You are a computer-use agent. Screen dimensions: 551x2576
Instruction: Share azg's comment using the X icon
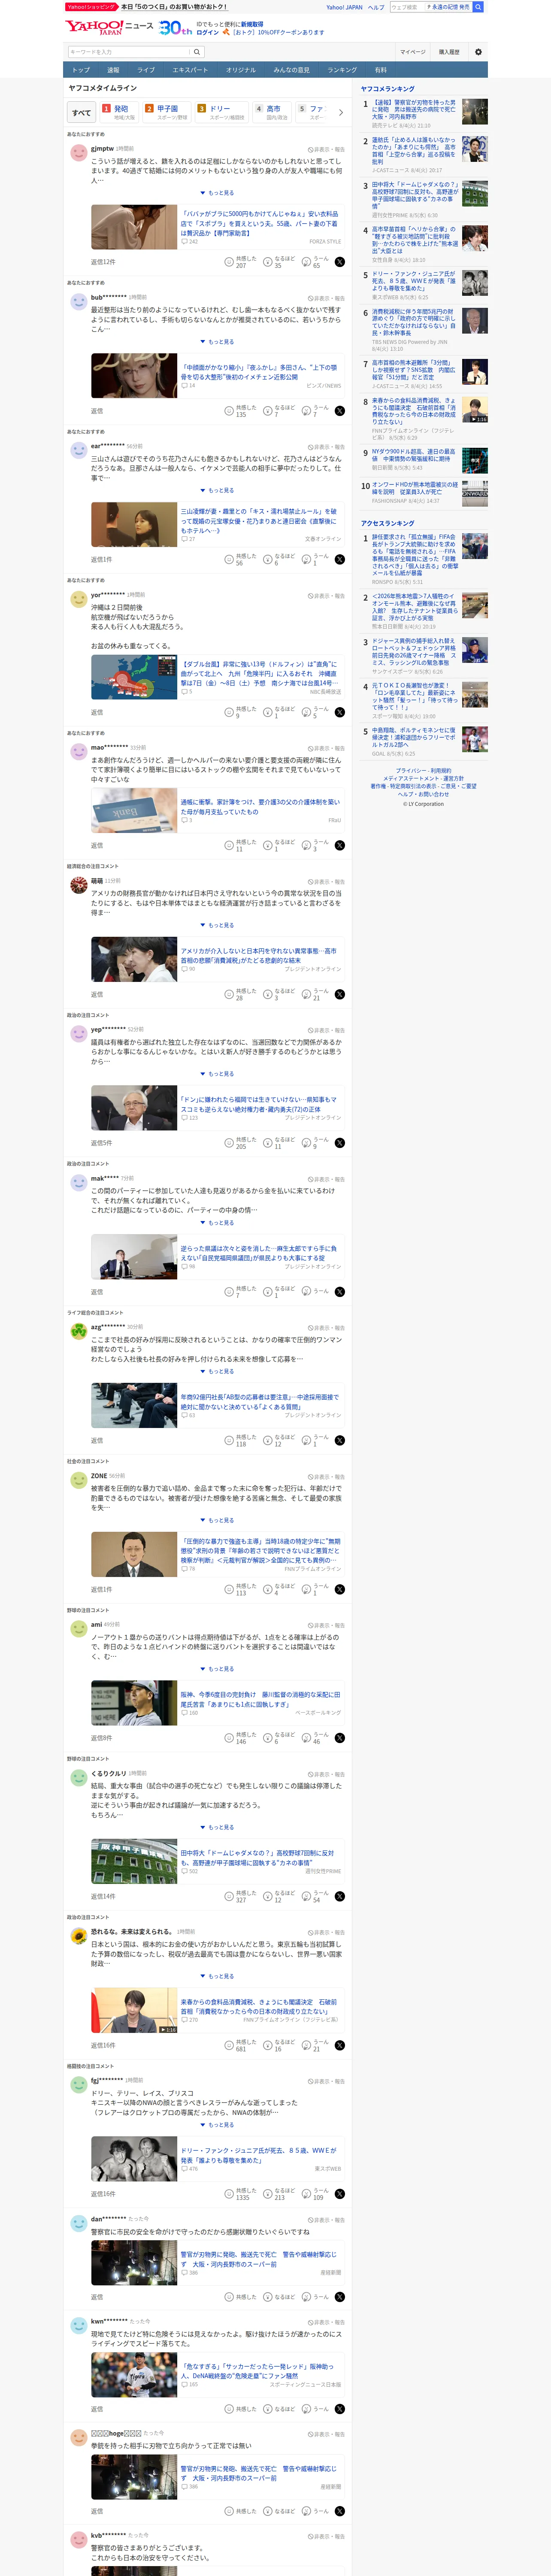340,1440
